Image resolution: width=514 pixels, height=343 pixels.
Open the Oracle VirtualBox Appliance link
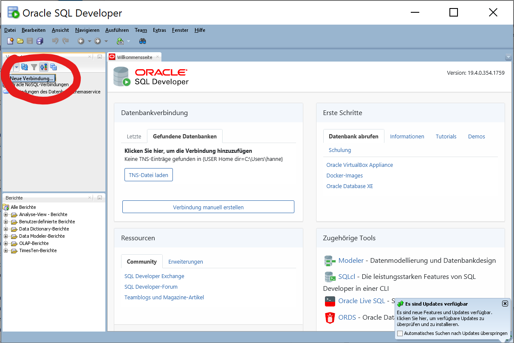360,165
